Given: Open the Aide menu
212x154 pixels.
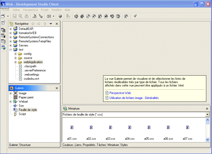Looking at the screenshot, I should coord(67,10).
